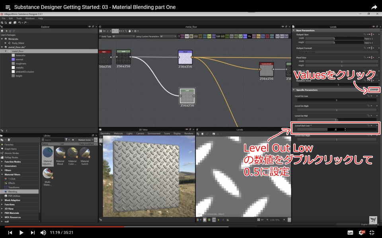Select the Curvature Smooth node

click(x=266, y=69)
